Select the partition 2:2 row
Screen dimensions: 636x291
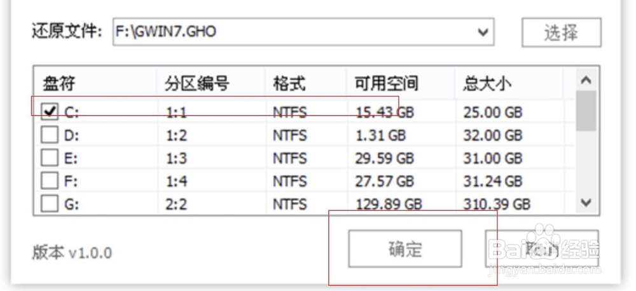(x=304, y=204)
